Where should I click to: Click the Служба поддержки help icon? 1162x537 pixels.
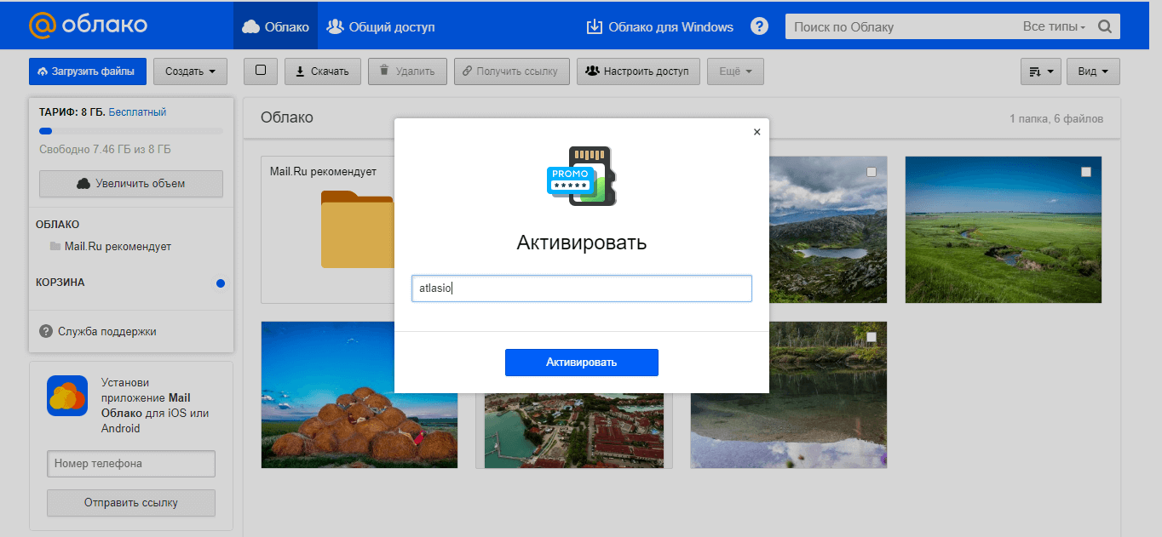coord(46,331)
